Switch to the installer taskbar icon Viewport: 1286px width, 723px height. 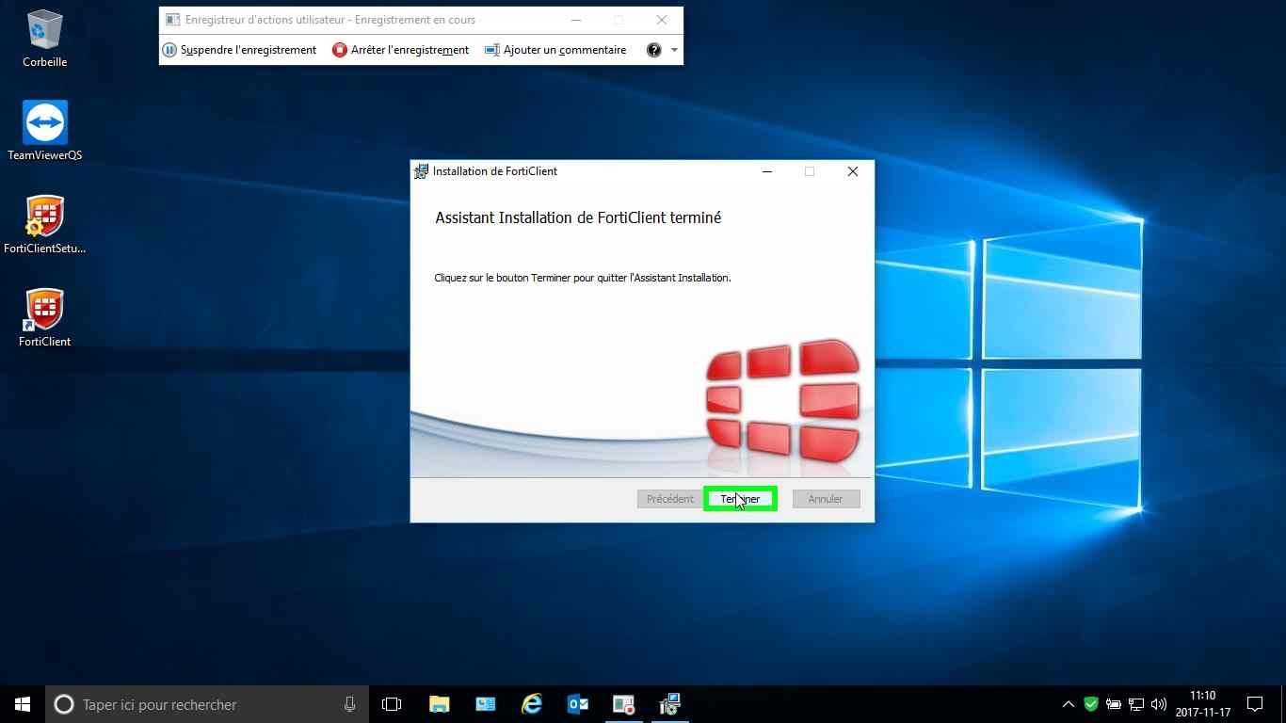(670, 704)
